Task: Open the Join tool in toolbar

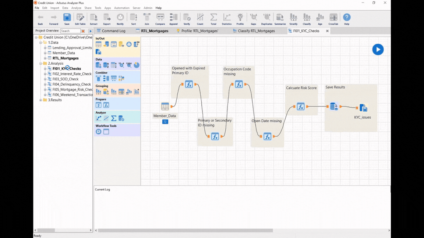Action: coord(147,18)
